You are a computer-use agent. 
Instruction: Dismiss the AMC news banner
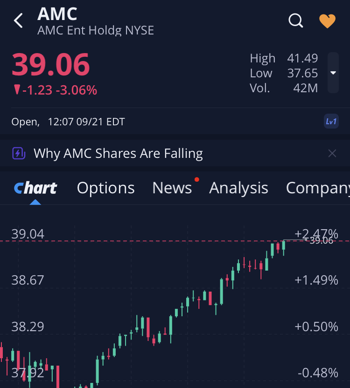pyautogui.click(x=332, y=153)
